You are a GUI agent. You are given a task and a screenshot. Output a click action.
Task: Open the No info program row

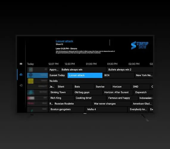click(101, 81)
